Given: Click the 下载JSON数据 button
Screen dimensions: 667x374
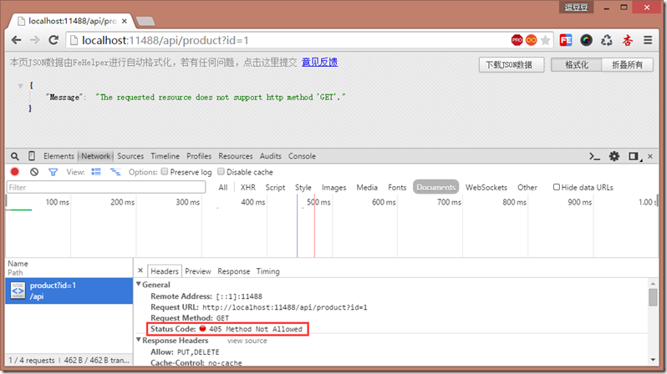Looking at the screenshot, I should pyautogui.click(x=512, y=64).
